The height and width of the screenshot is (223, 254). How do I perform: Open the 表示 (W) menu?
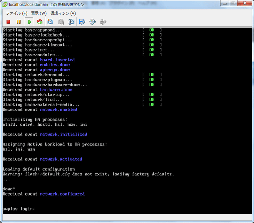[x=39, y=13]
